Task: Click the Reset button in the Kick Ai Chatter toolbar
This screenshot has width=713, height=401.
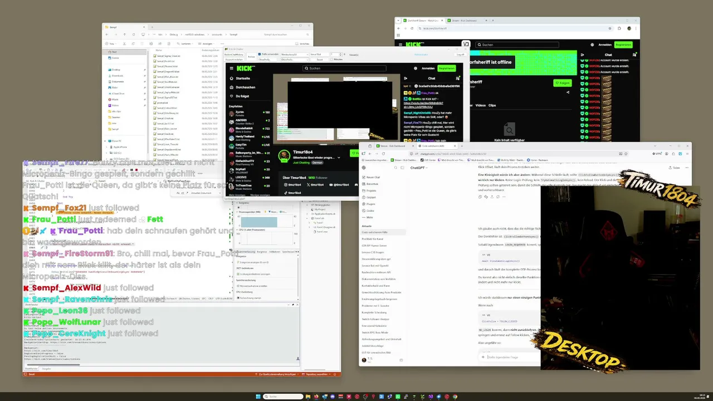Action: [x=319, y=59]
